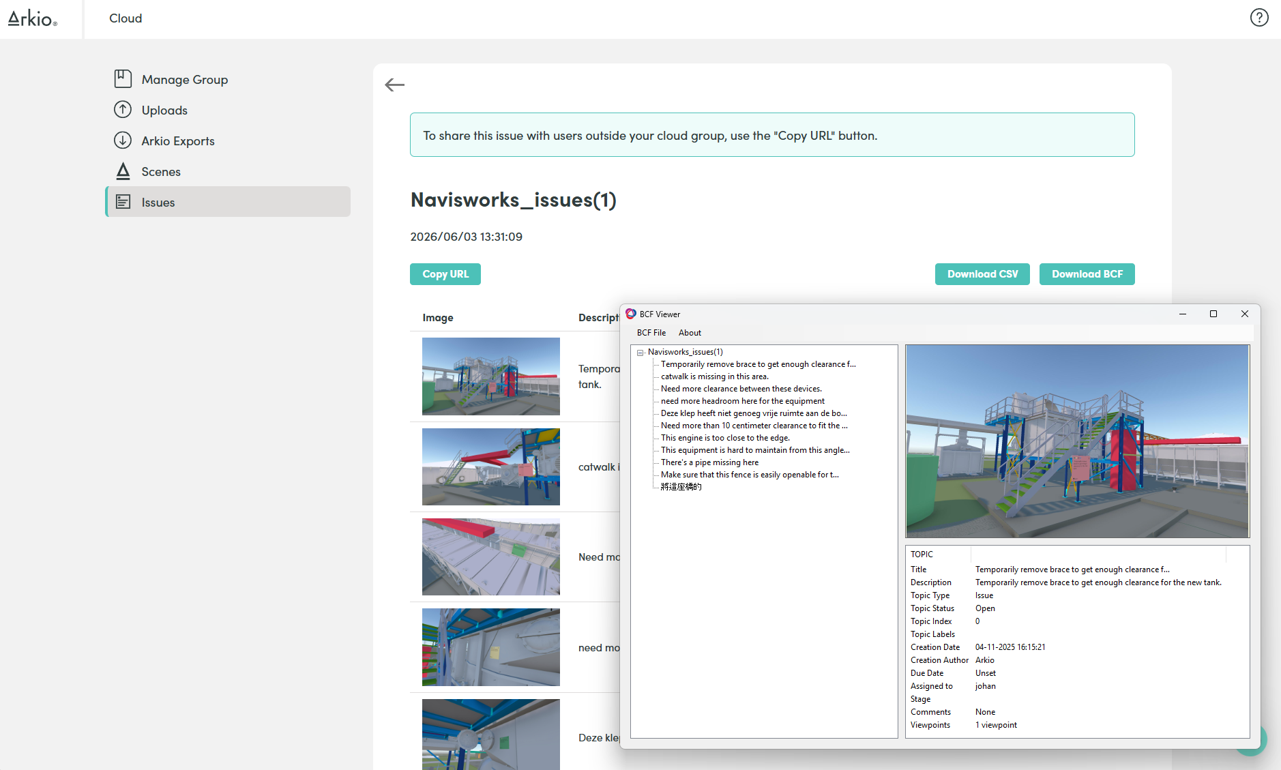Screen dimensions: 1281x770
Task: Select 'Deze klep heeft niet genoeg' topic
Action: [x=754, y=413]
